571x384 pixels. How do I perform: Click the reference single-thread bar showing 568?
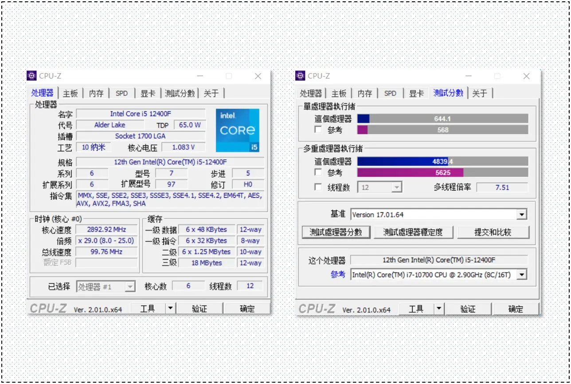pos(443,130)
